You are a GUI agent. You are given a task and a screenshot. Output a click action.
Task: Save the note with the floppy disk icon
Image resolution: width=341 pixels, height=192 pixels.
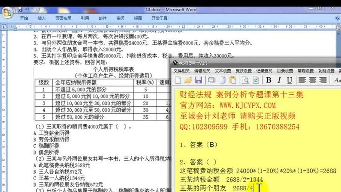coord(199,80)
